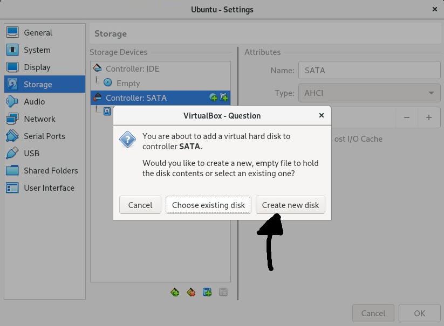Click the Serial Ports connector icon
The width and height of the screenshot is (444, 326).
point(12,136)
